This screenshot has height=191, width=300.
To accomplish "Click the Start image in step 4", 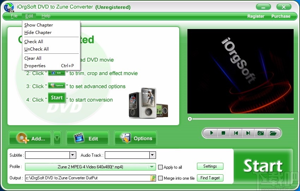I will pos(57,98).
